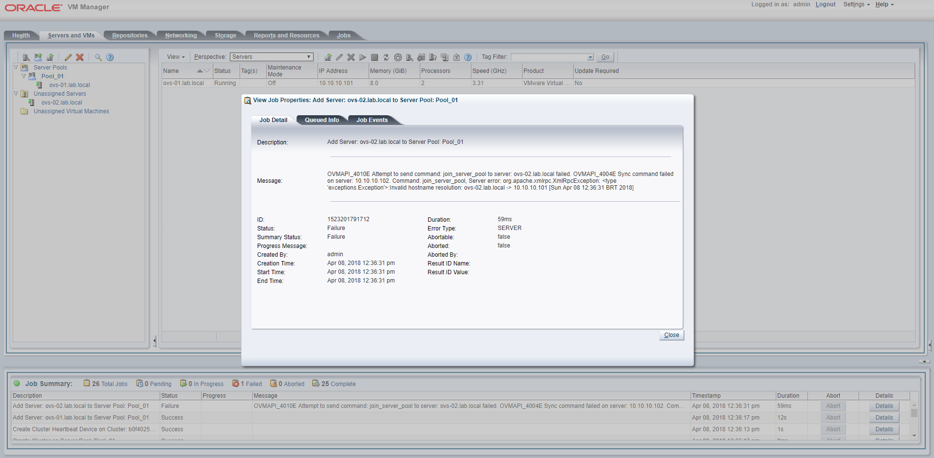
Task: Switch to the Job Events tab
Action: coord(372,120)
